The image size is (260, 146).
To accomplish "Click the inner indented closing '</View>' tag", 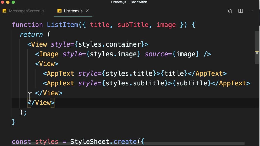I will (x=49, y=93).
